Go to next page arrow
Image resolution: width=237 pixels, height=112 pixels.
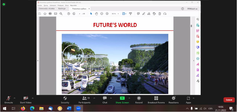pyautogui.click(x=74, y=14)
